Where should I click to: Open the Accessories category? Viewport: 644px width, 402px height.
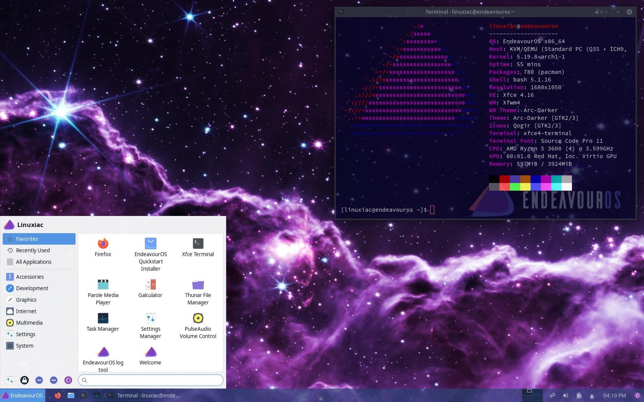pyautogui.click(x=39, y=277)
